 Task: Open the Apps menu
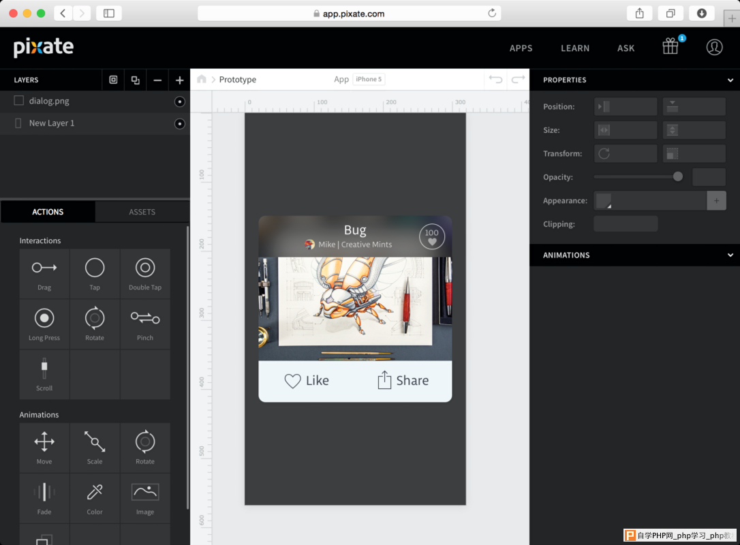click(x=521, y=48)
